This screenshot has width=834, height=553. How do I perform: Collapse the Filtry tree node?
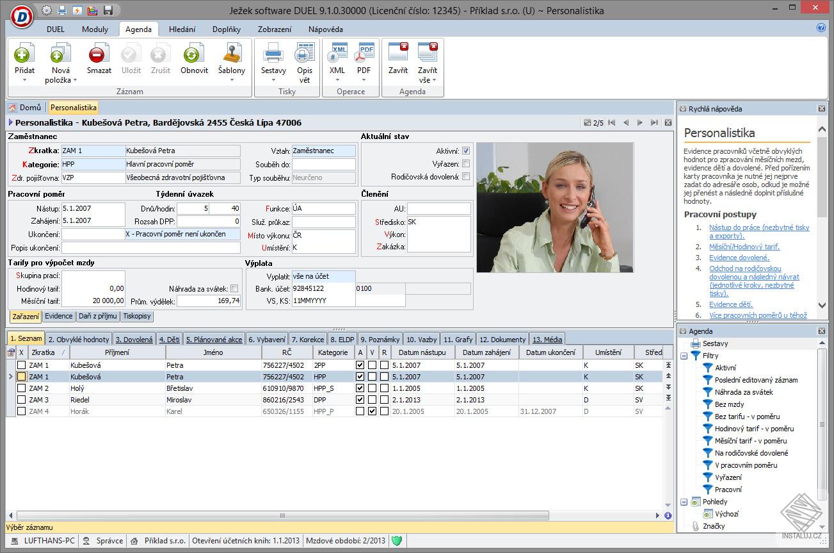pyautogui.click(x=684, y=356)
